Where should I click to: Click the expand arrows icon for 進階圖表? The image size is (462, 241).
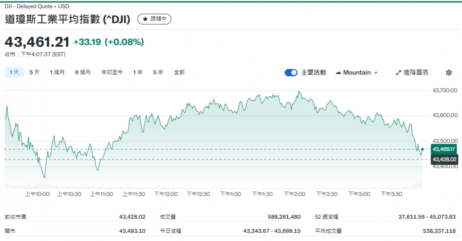399,72
